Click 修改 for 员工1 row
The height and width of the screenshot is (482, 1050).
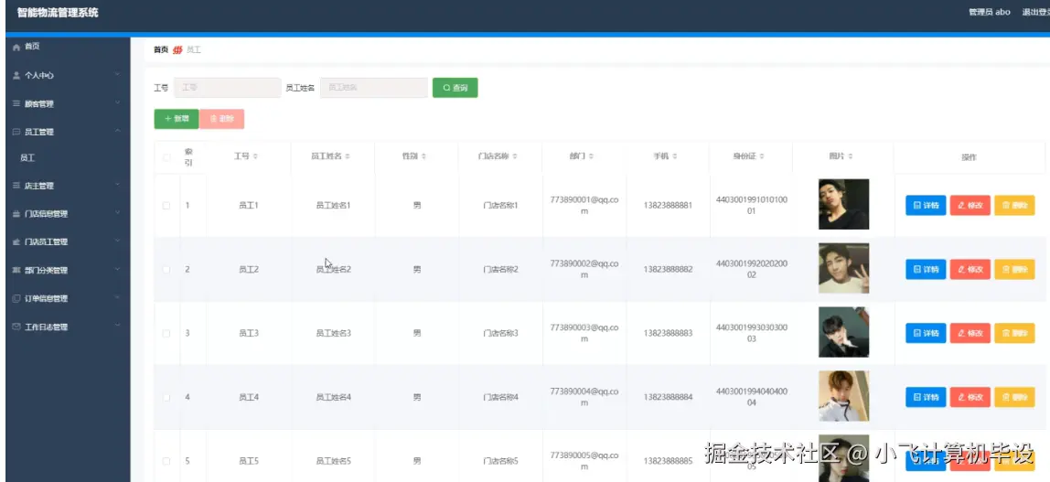970,206
